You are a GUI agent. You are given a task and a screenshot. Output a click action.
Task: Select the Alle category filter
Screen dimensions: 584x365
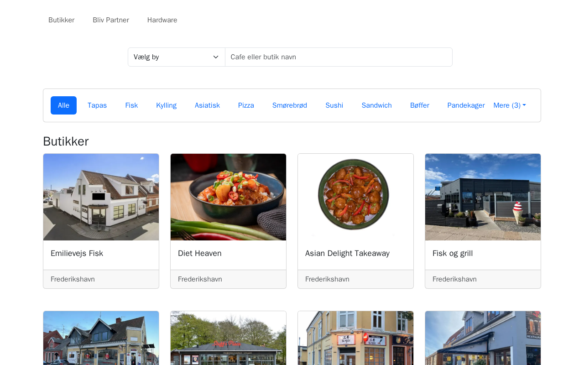click(63, 105)
